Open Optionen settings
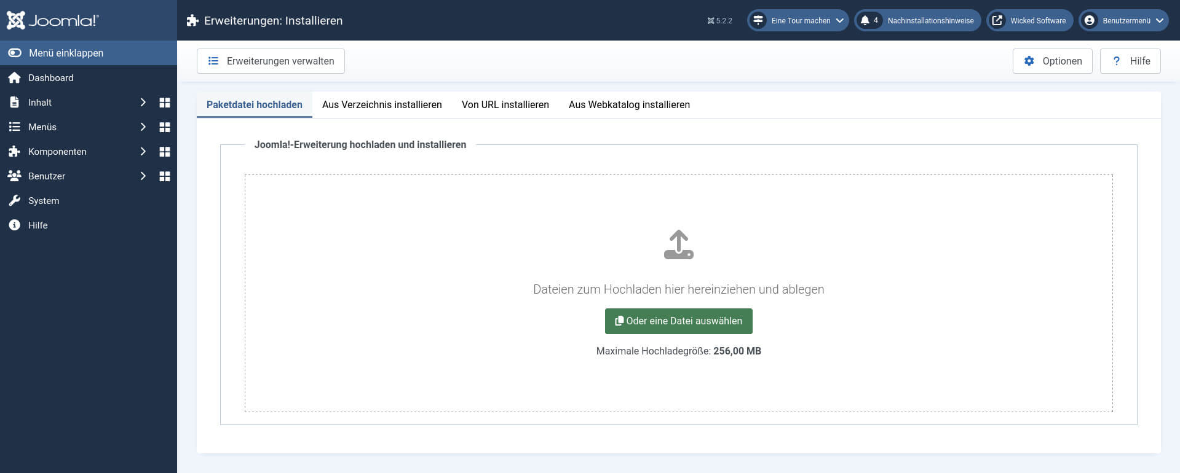Viewport: 1180px width, 473px height. (1053, 61)
